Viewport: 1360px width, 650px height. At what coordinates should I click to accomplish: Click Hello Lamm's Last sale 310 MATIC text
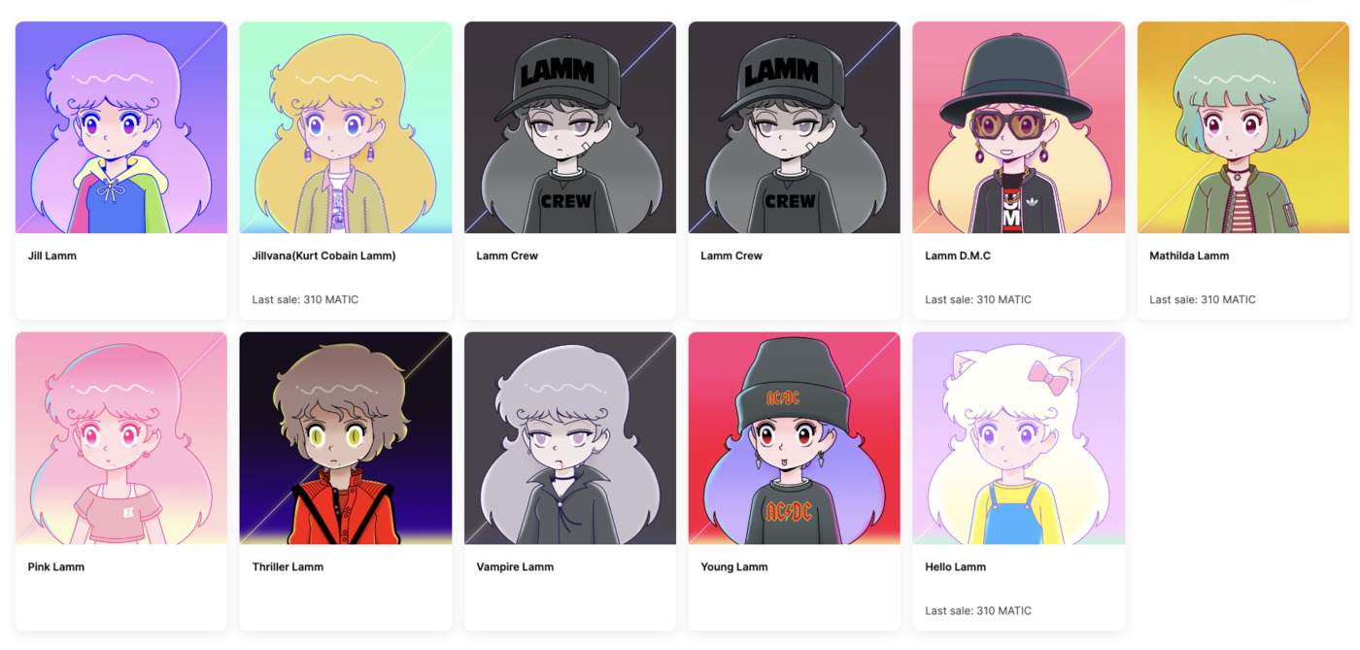[978, 610]
